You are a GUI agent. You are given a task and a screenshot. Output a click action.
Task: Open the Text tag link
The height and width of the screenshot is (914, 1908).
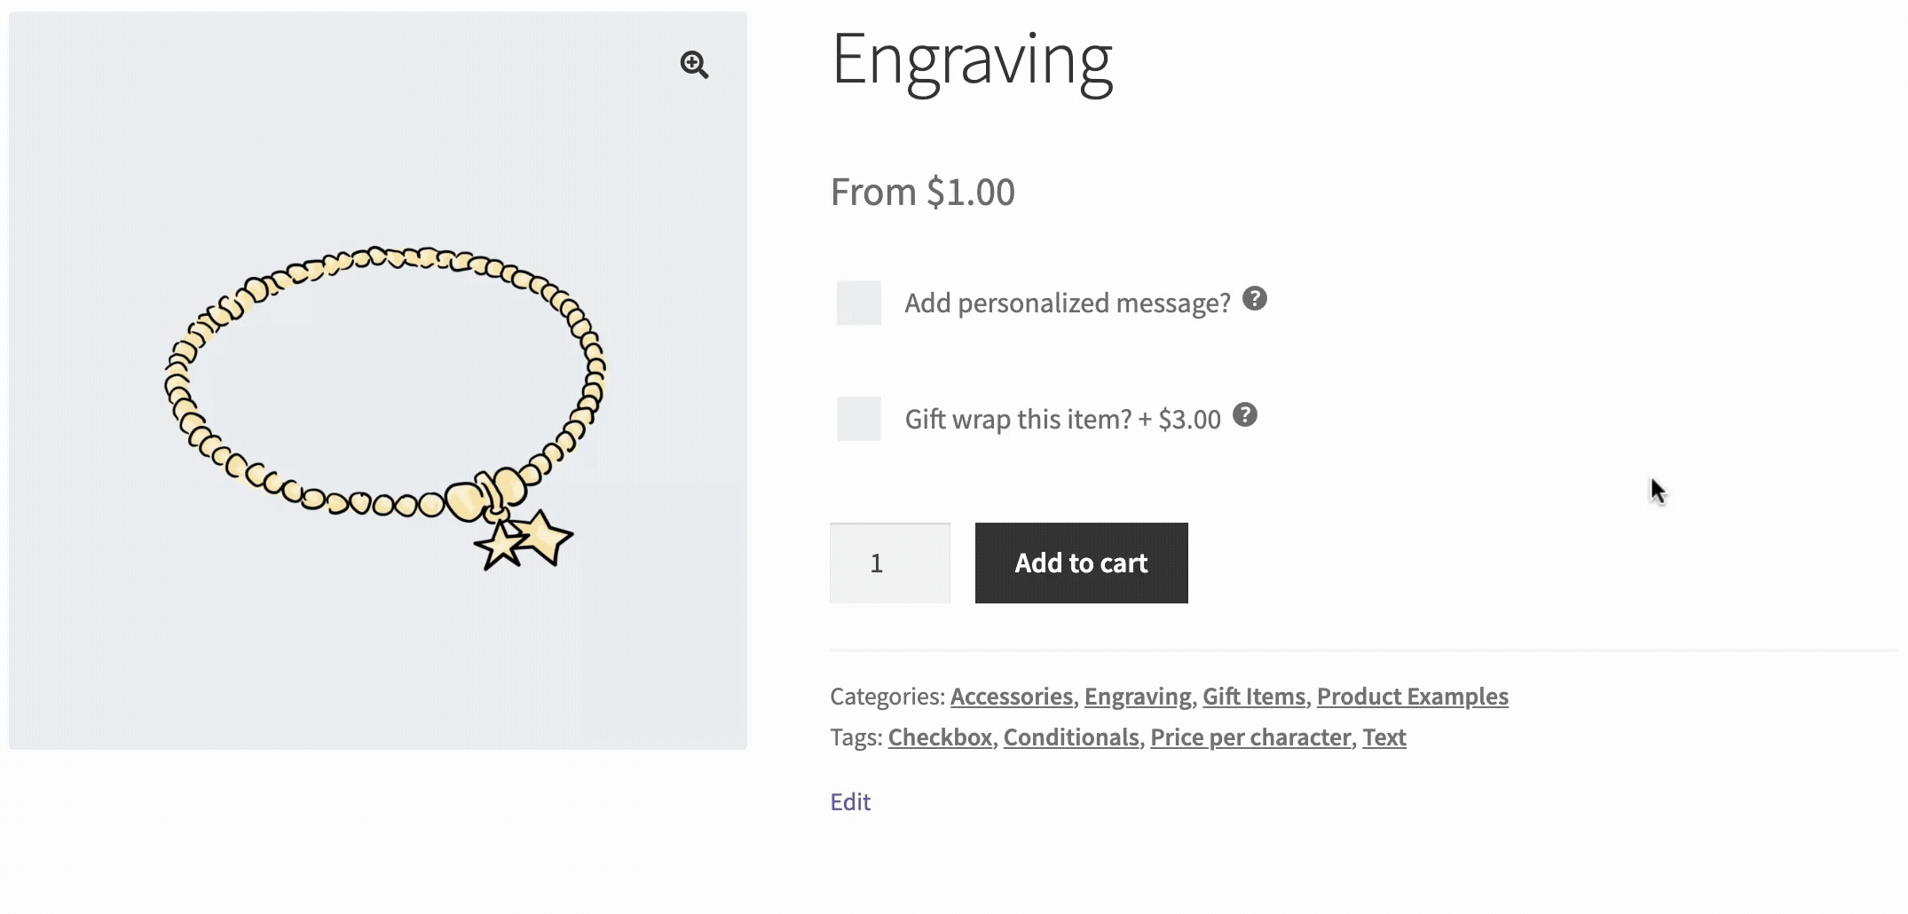1384,737
